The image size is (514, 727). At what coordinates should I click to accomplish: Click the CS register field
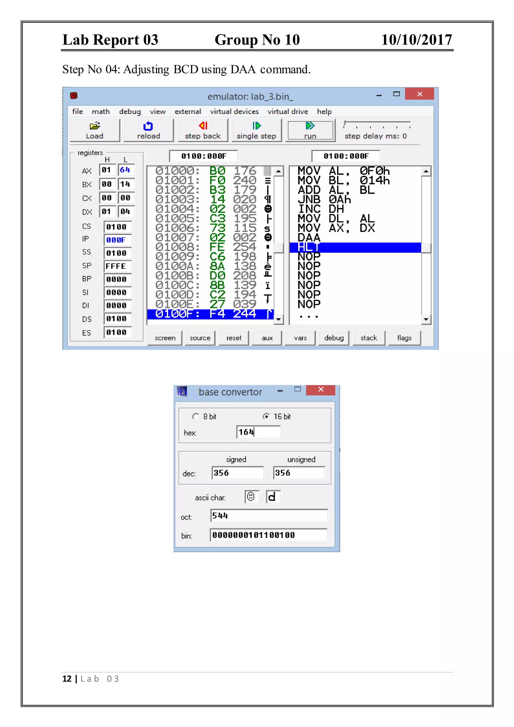pyautogui.click(x=117, y=227)
